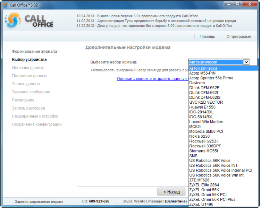Switch to 'Получение данных' step
Viewport: 260px width, 208px height.
click(x=30, y=76)
